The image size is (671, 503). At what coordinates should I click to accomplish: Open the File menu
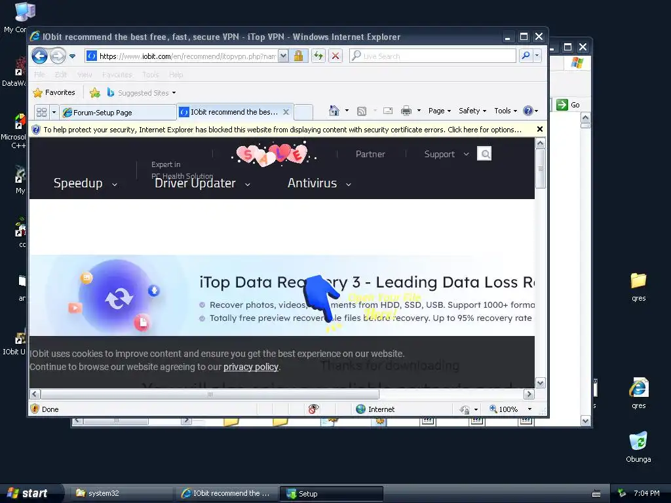point(39,75)
